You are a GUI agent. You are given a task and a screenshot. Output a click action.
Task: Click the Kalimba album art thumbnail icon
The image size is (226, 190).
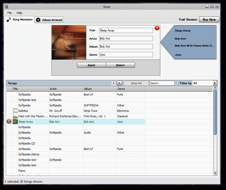click(x=15, y=111)
